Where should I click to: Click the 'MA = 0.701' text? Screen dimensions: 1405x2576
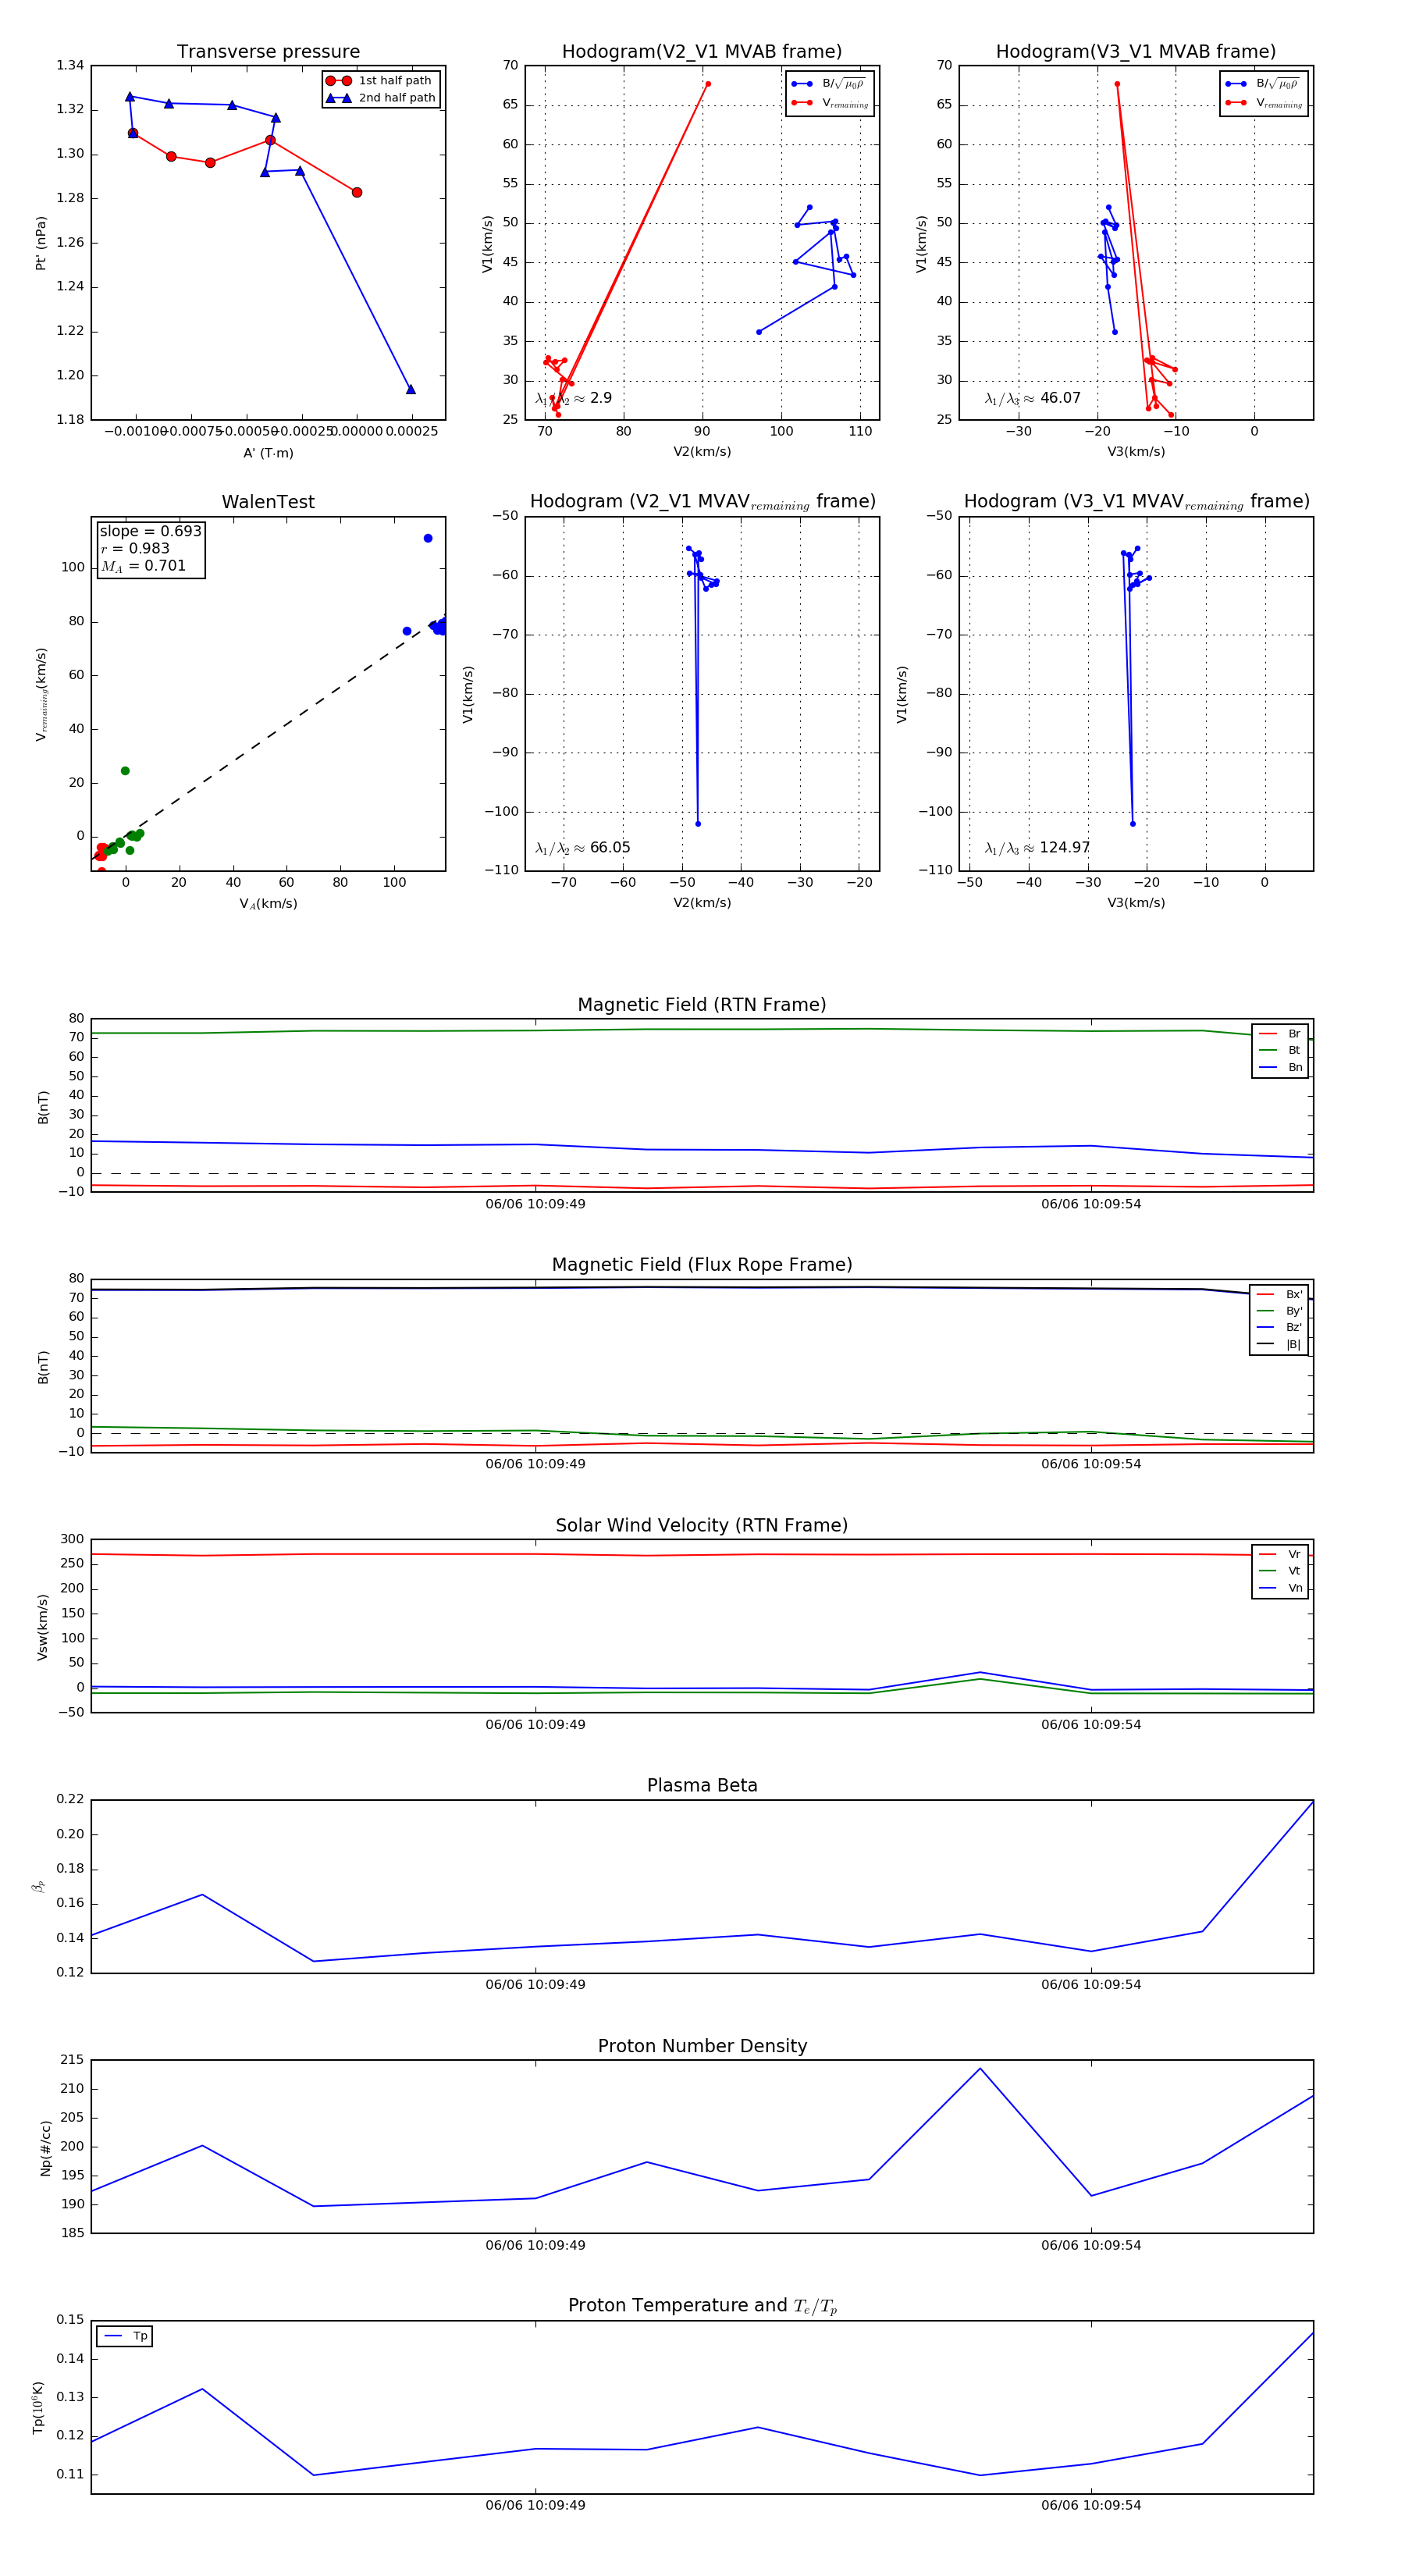[x=143, y=566]
